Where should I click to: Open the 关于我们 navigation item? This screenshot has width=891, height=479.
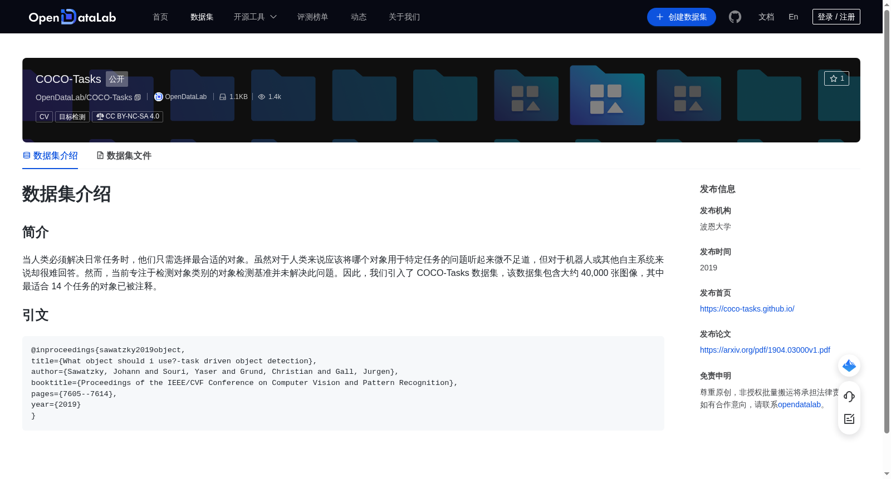click(x=404, y=17)
